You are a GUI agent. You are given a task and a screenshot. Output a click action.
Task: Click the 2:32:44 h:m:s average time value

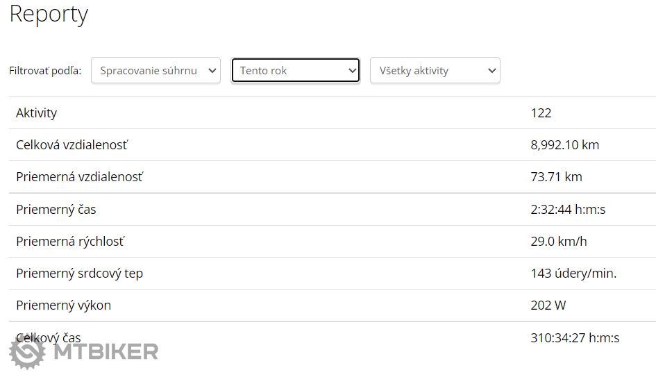pyautogui.click(x=568, y=209)
